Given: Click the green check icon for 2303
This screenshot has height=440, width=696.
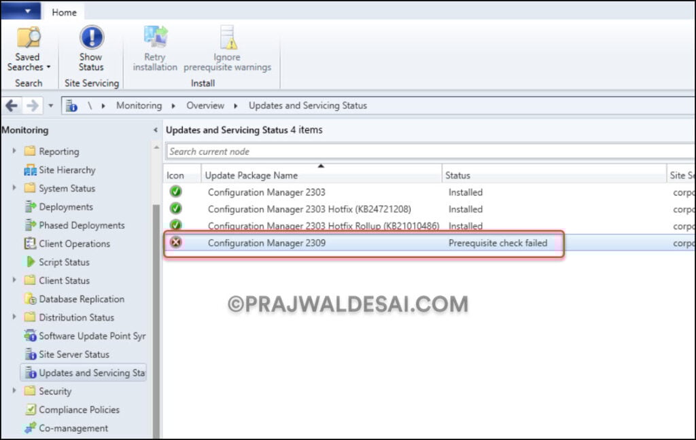Looking at the screenshot, I should click(176, 191).
